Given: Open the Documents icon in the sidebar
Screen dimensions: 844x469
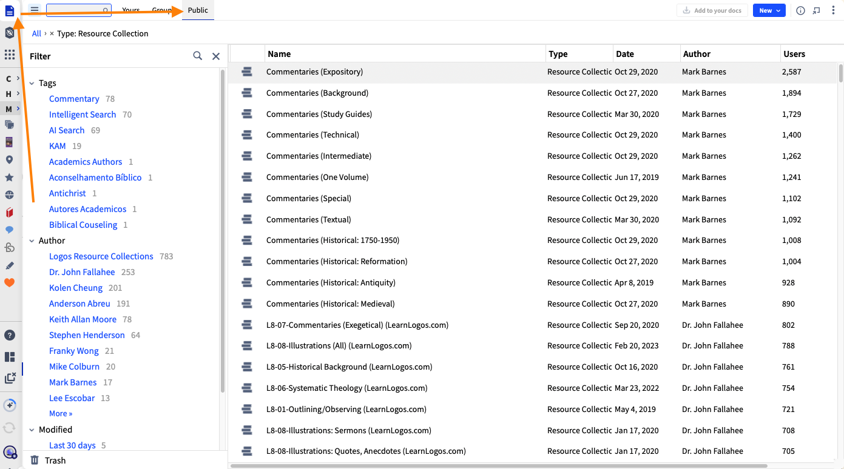Looking at the screenshot, I should tap(9, 10).
